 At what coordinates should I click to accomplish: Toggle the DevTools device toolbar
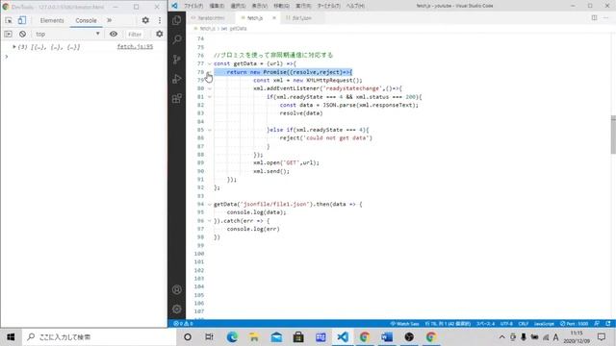pos(22,20)
